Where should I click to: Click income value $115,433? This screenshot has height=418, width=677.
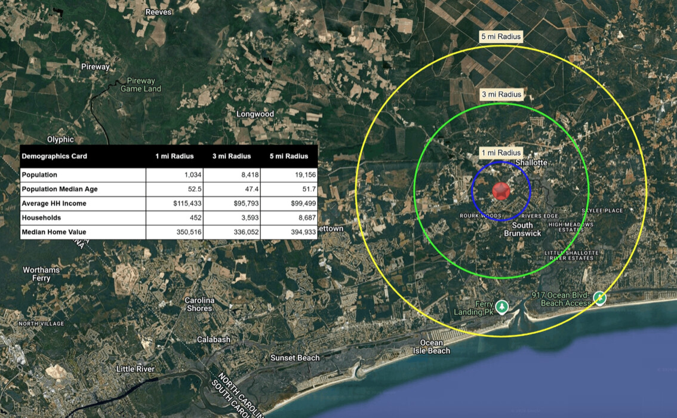[x=187, y=204]
